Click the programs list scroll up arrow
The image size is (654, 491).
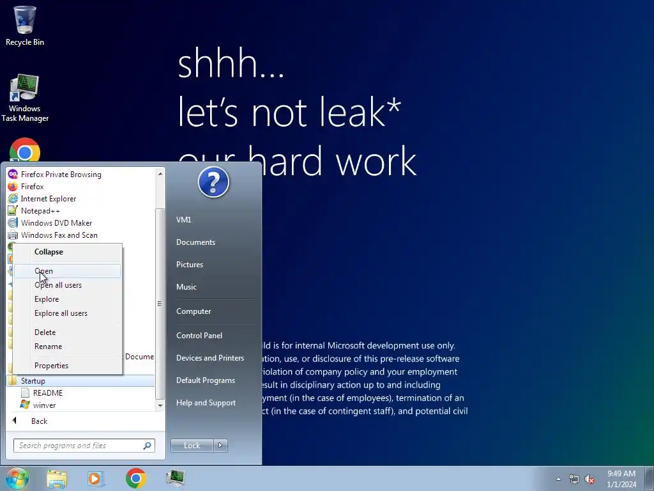click(x=160, y=174)
